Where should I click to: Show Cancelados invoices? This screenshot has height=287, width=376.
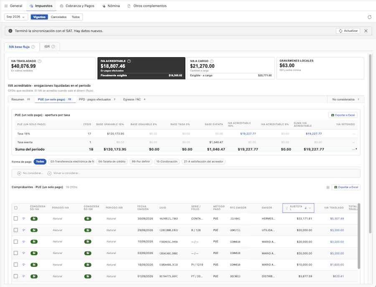(58, 17)
